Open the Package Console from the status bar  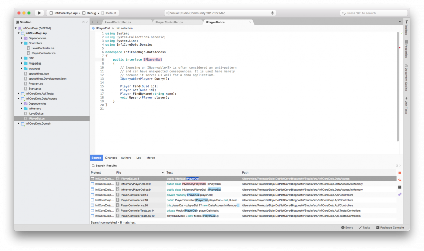(390, 227)
